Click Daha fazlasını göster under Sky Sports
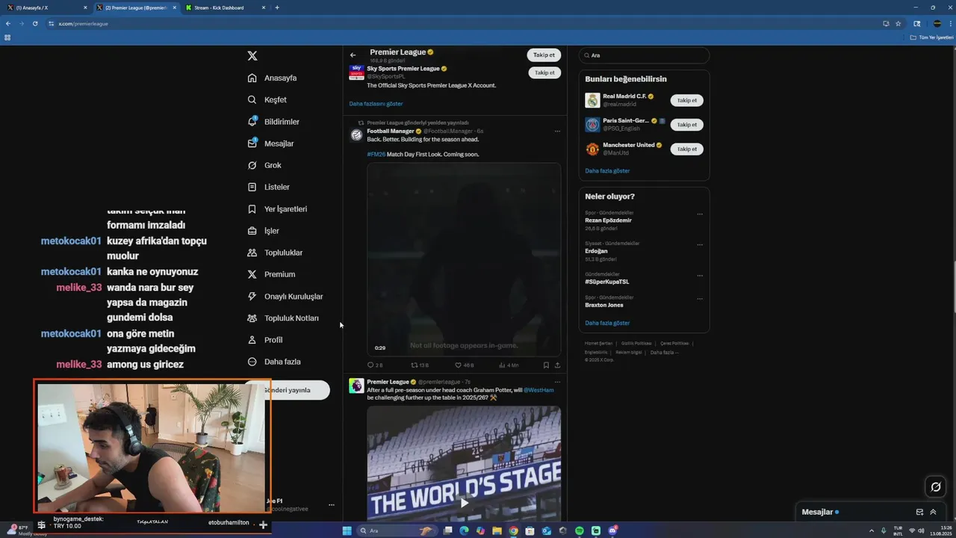This screenshot has height=538, width=956. [x=376, y=104]
